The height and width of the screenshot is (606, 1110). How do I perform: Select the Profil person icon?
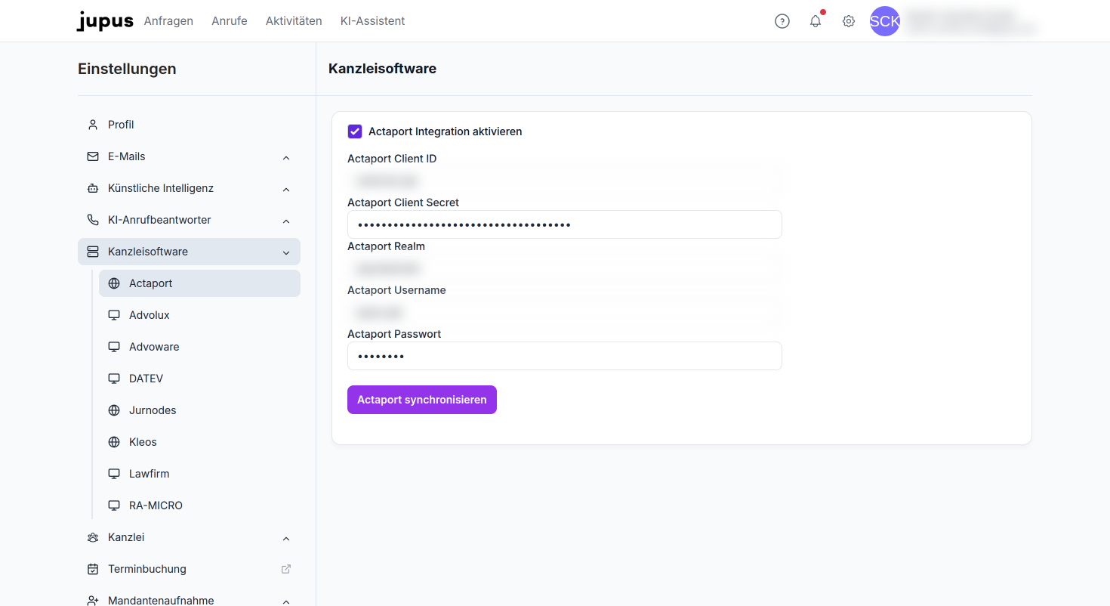click(x=93, y=125)
